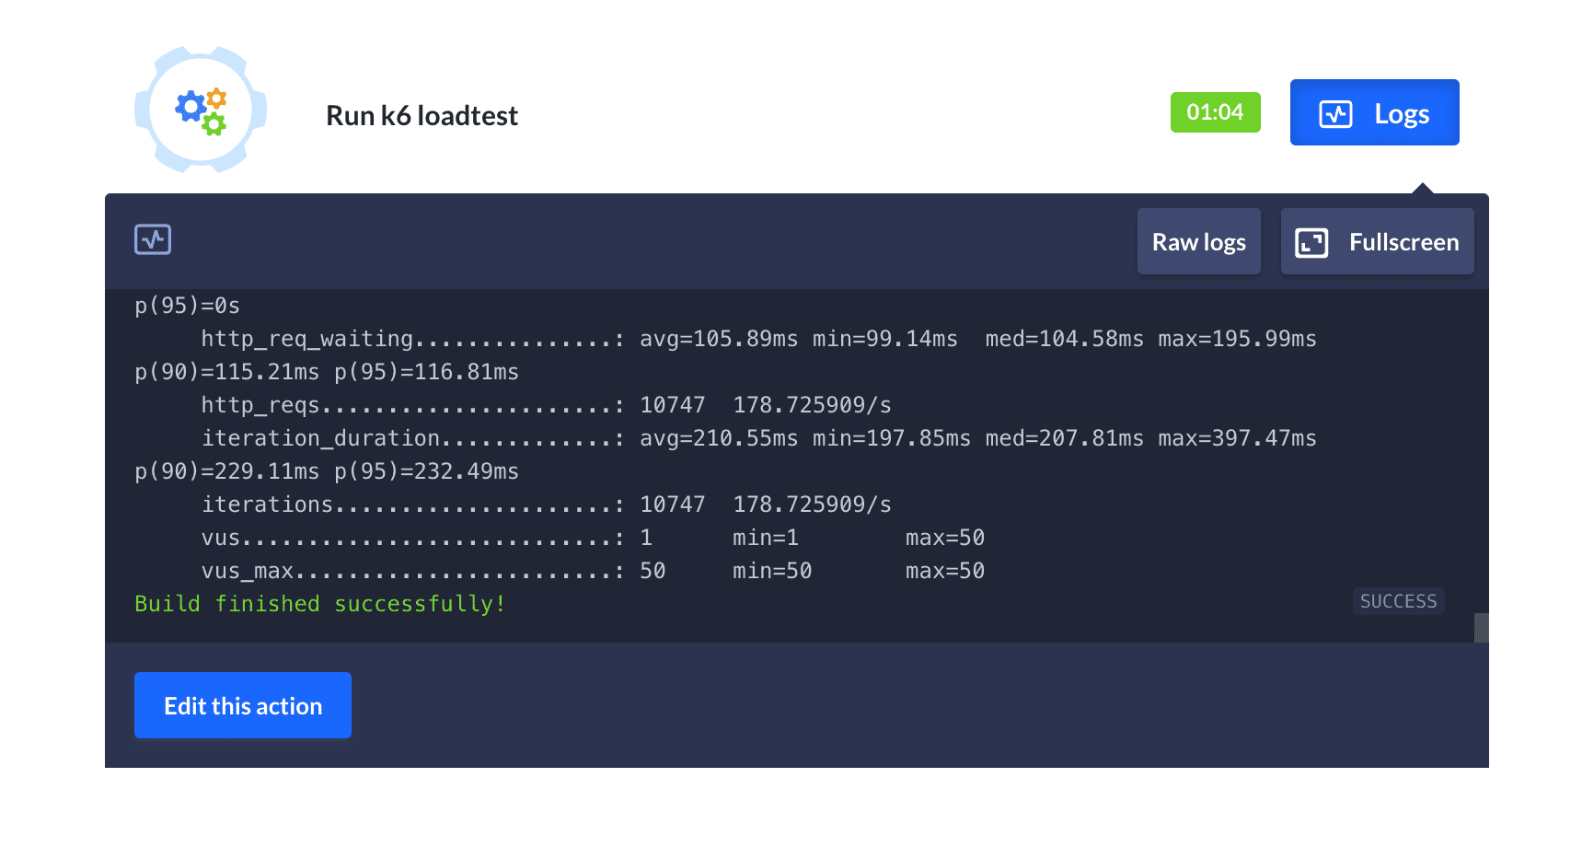
Task: Click the http_reqs log line
Action: 546,405
